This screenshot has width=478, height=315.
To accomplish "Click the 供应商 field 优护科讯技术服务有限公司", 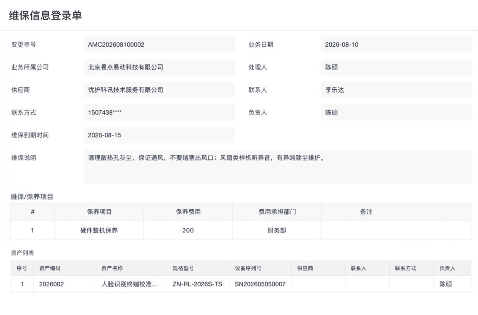I will (x=159, y=90).
